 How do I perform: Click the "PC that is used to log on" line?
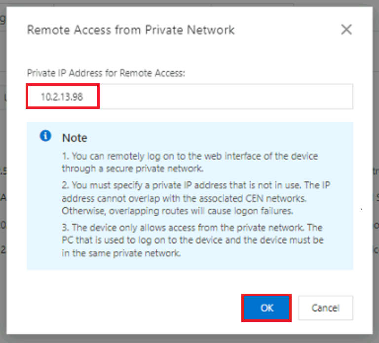click(191, 240)
